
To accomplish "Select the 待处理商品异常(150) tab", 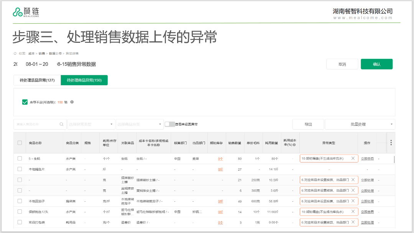I will [x=84, y=80].
